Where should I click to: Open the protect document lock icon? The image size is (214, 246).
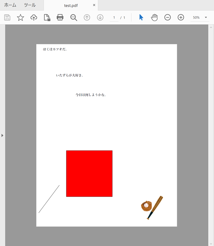click(x=47, y=18)
